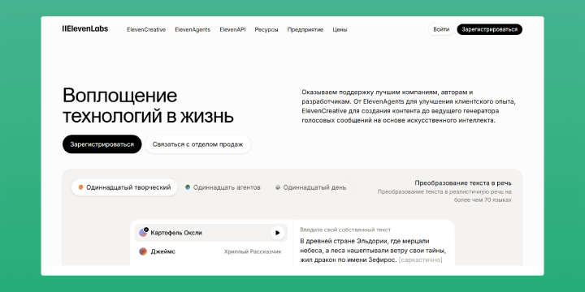Go to the Предприятие page
The image size is (585, 292).
tap(305, 30)
